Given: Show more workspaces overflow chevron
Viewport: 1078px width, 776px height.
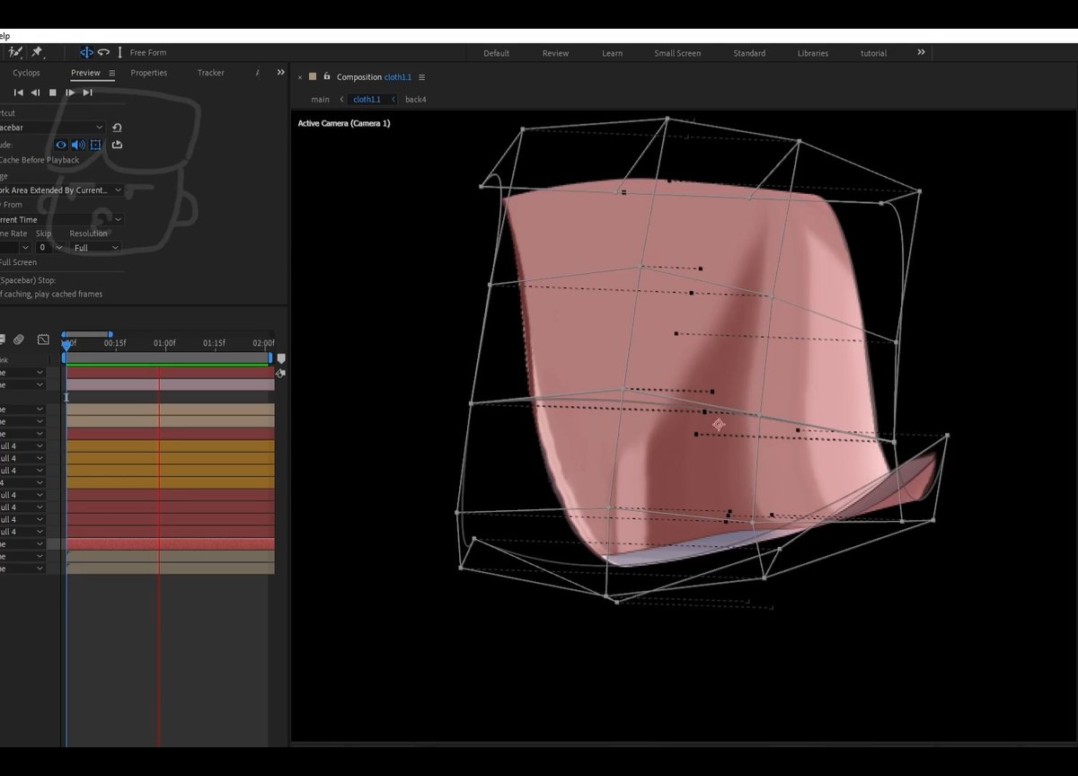Looking at the screenshot, I should coord(921,53).
